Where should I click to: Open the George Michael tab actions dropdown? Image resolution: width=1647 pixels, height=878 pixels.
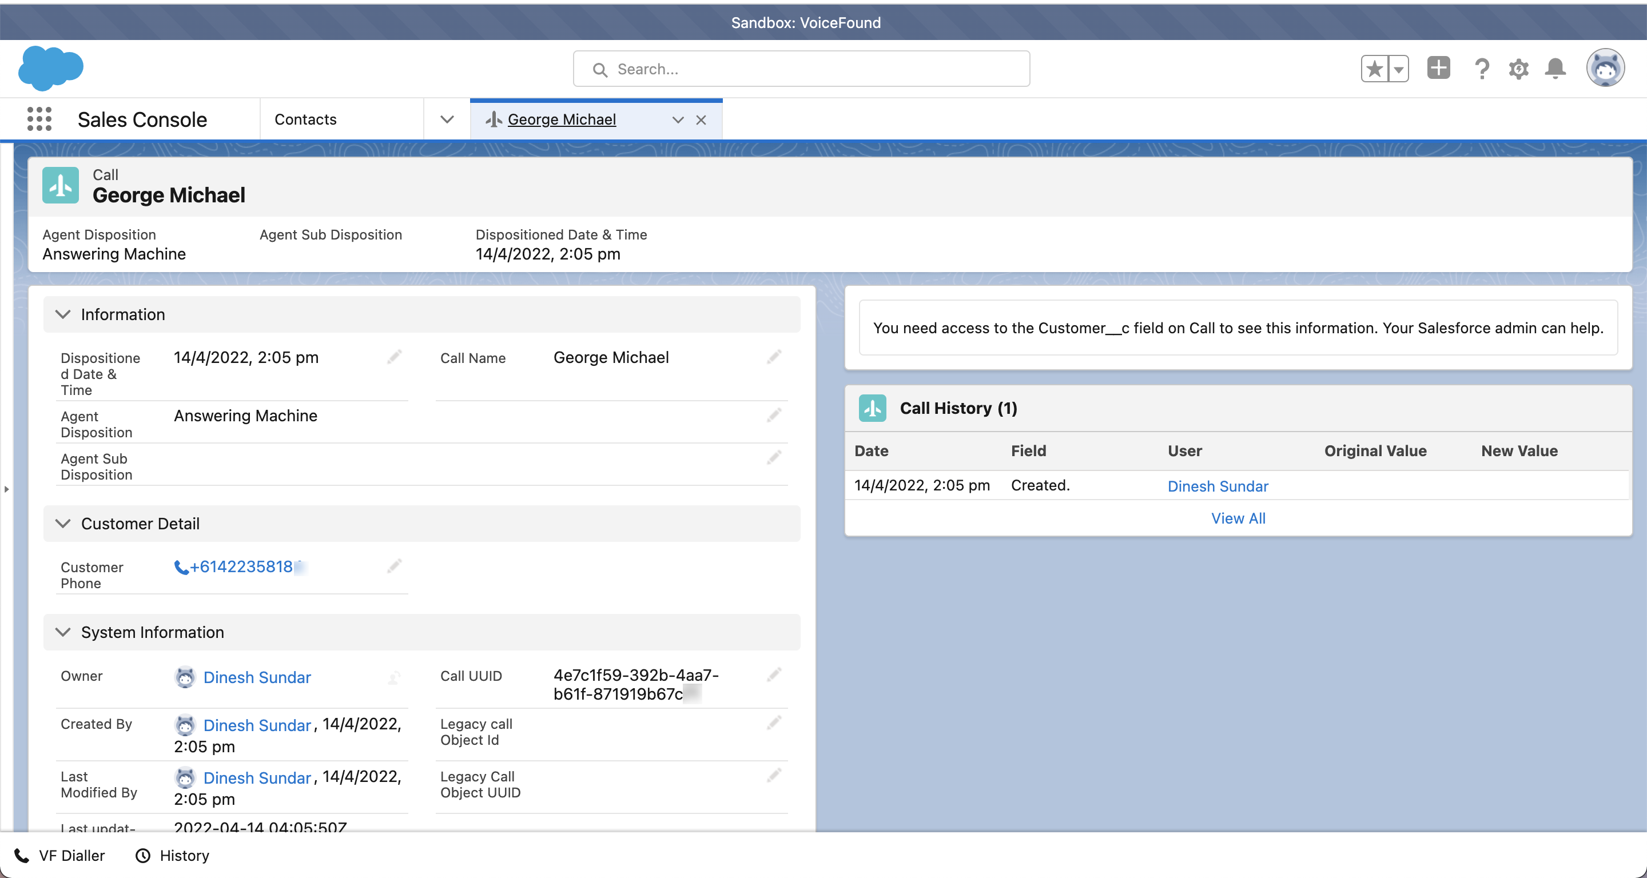point(678,119)
